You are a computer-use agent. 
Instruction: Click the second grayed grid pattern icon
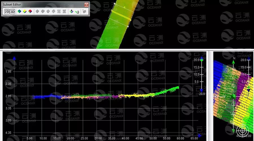pyautogui.click(x=64, y=11)
